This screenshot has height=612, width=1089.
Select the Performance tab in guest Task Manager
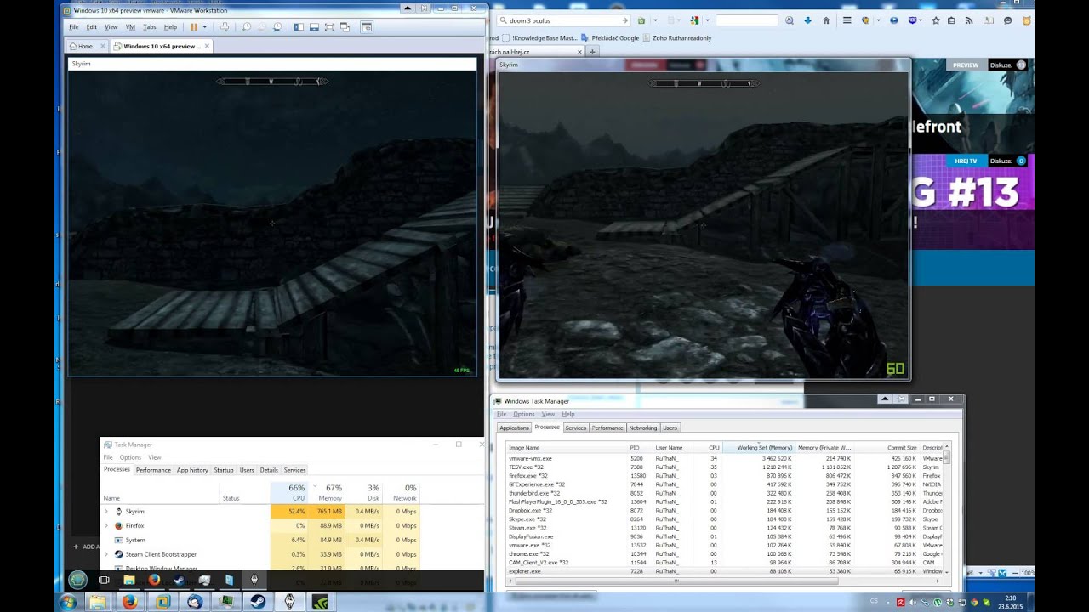pos(153,470)
